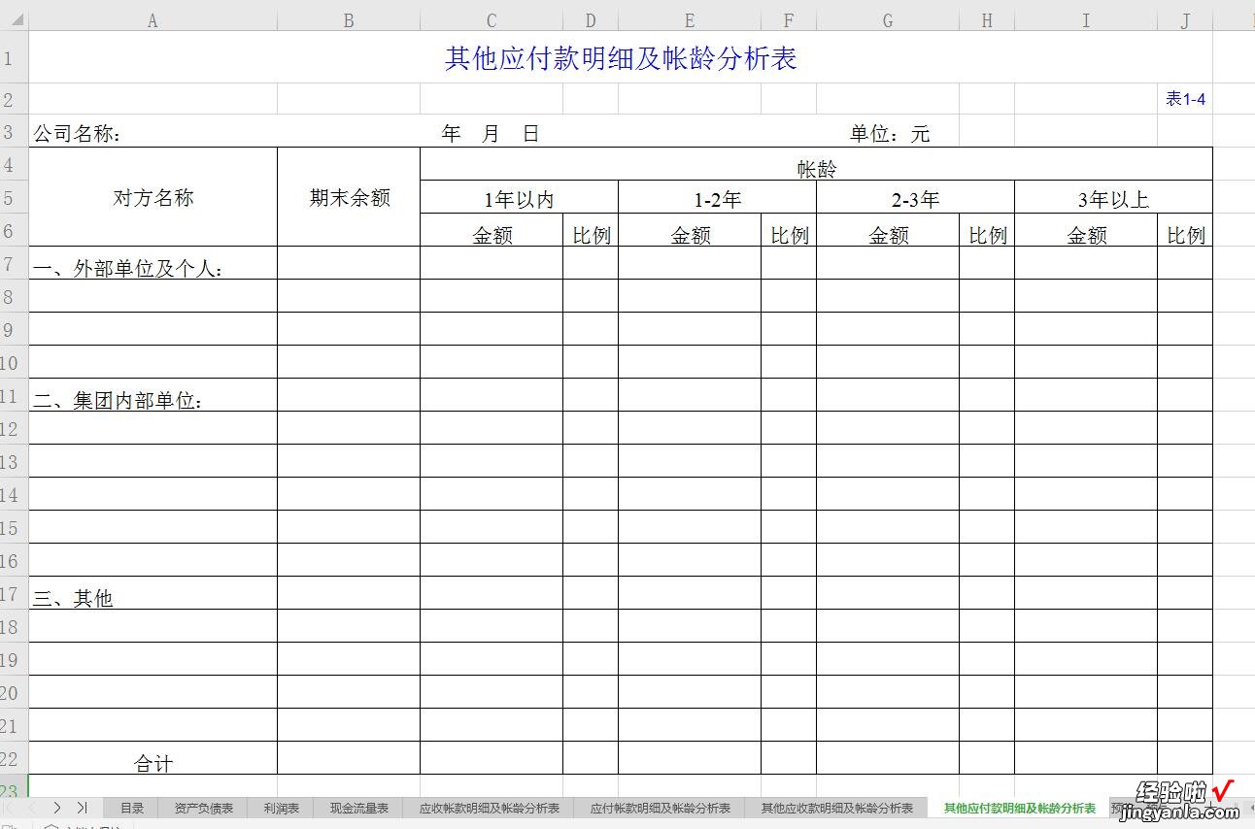Click the select-all corner of the grid
Viewport: 1255px width, 829px height.
pos(14,20)
